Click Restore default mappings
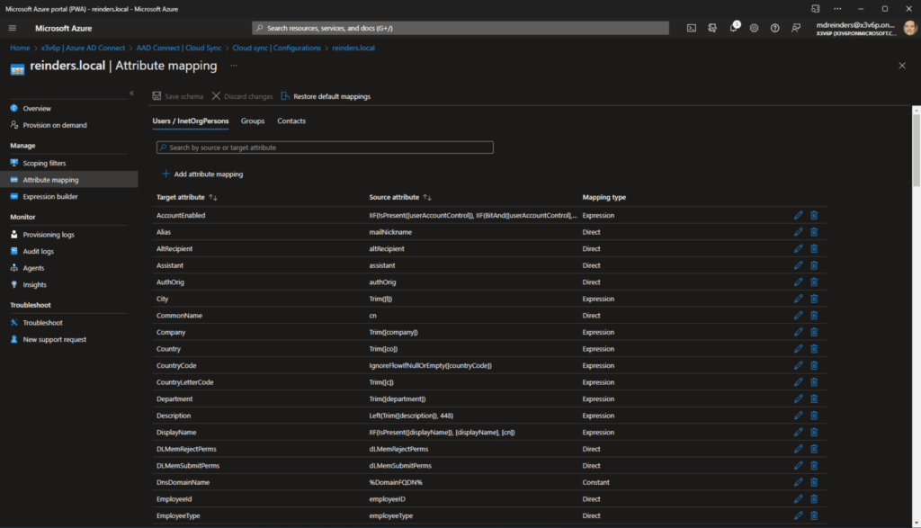921x528 pixels. click(x=326, y=96)
